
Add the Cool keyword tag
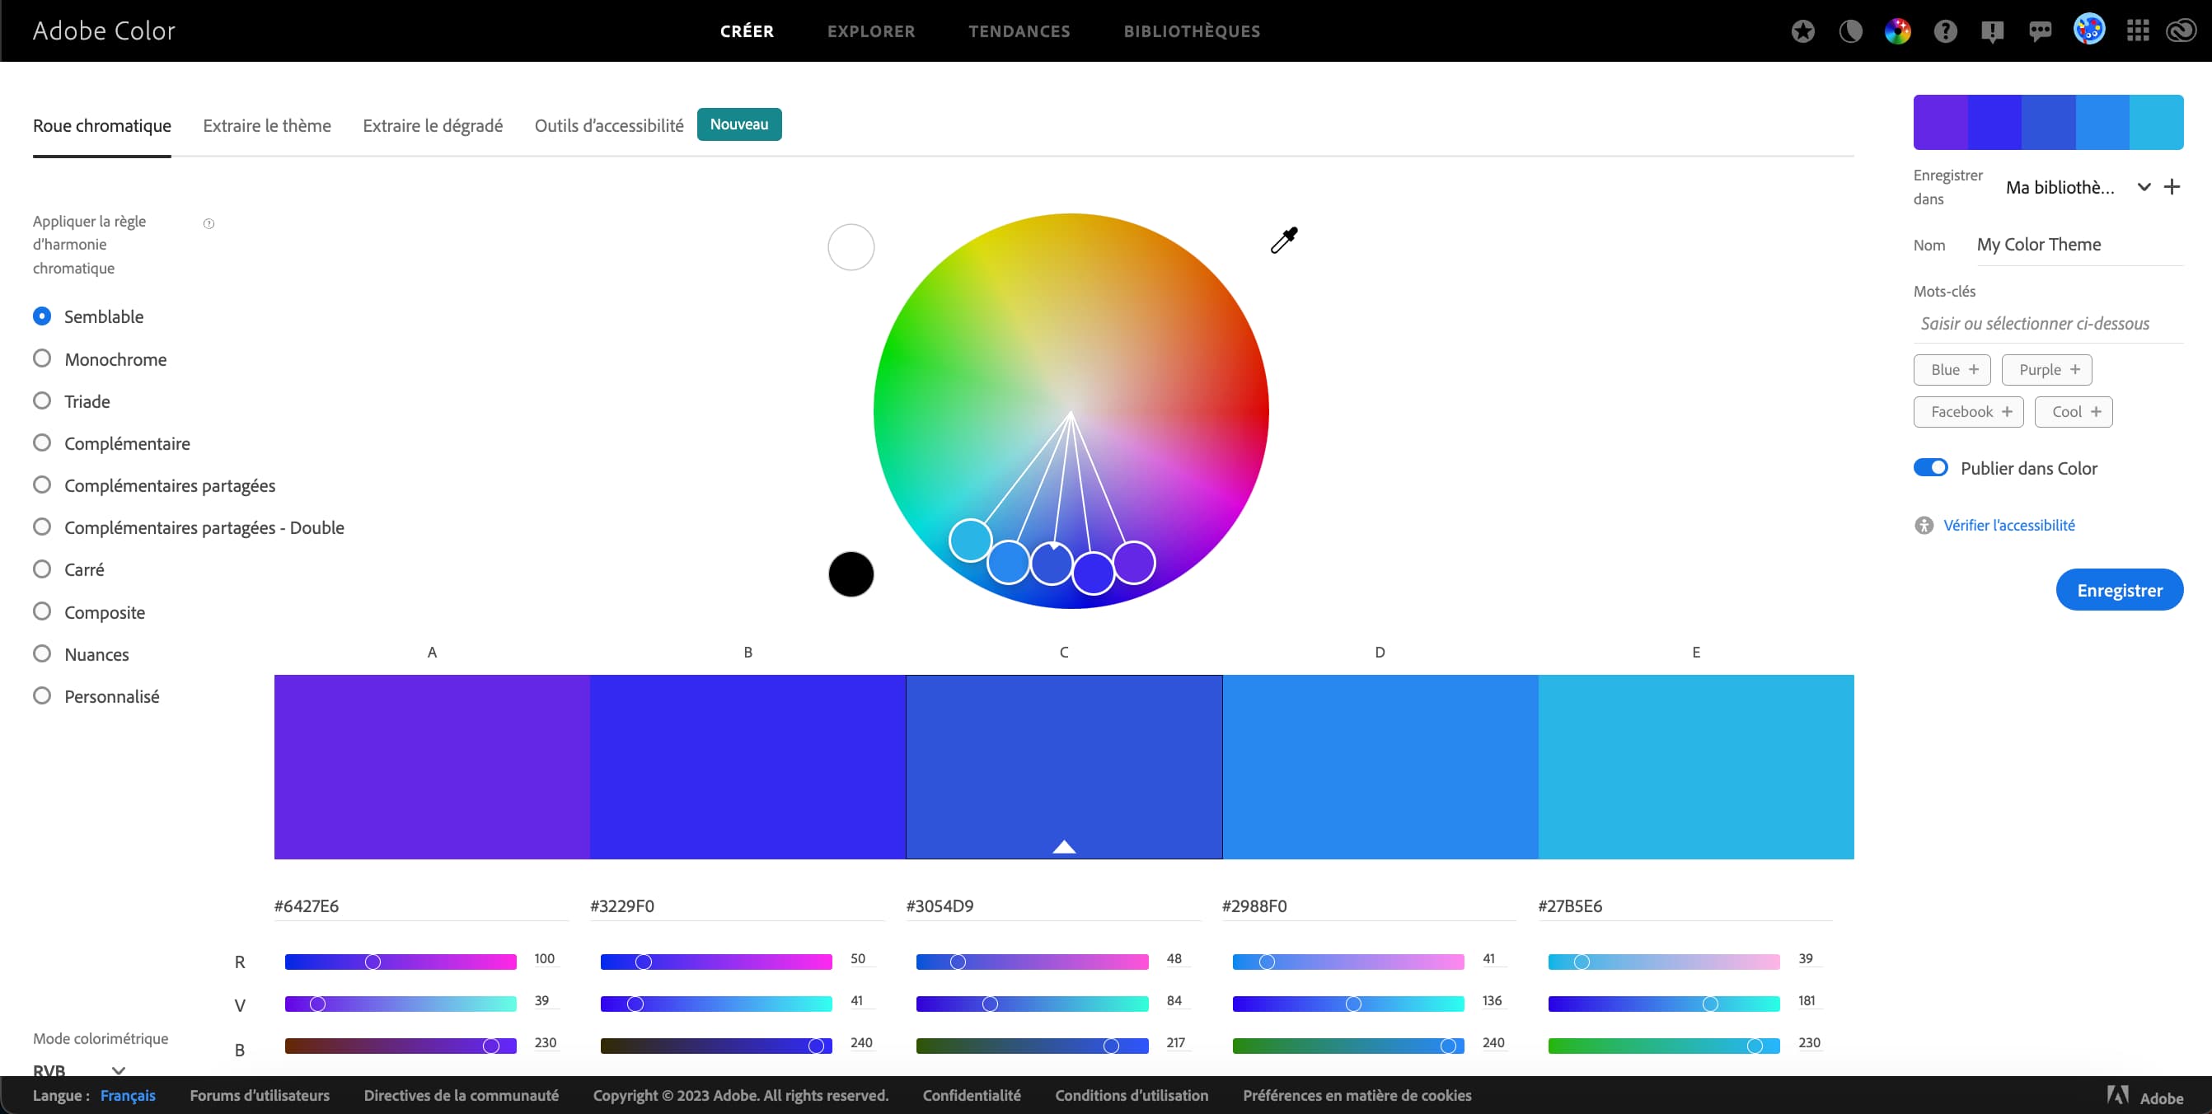click(2073, 412)
